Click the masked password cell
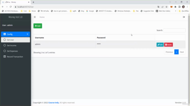 point(125,44)
